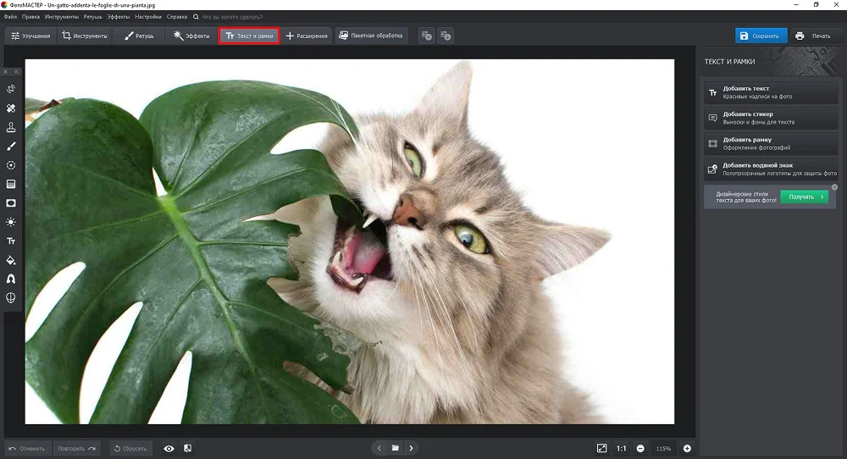Select the healing brush (bandage) tool

tap(11, 108)
